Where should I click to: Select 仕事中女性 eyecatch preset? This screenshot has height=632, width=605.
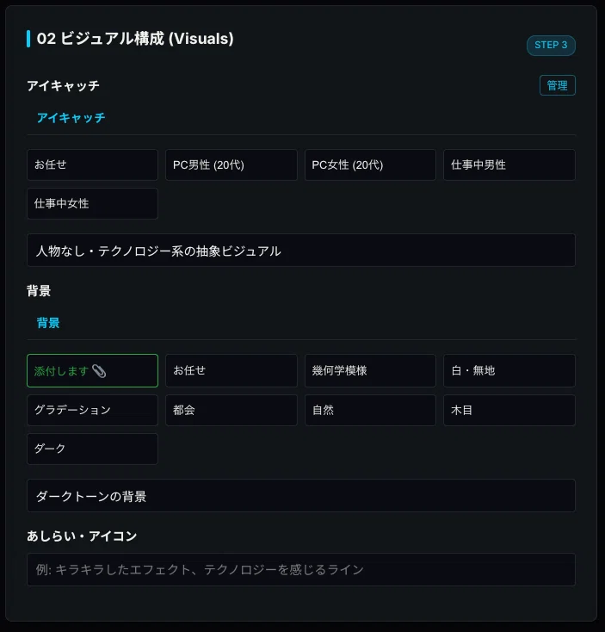[x=92, y=203]
